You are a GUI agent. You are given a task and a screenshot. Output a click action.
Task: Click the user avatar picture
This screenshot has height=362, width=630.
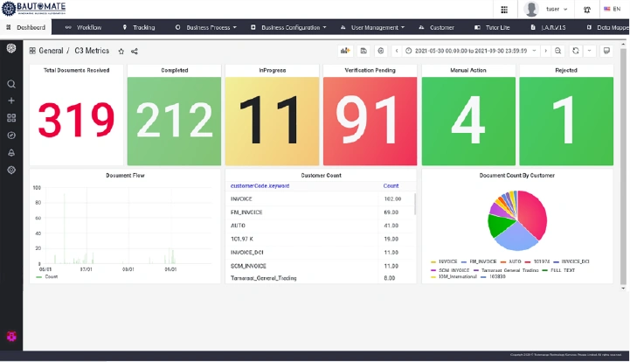[x=531, y=9]
